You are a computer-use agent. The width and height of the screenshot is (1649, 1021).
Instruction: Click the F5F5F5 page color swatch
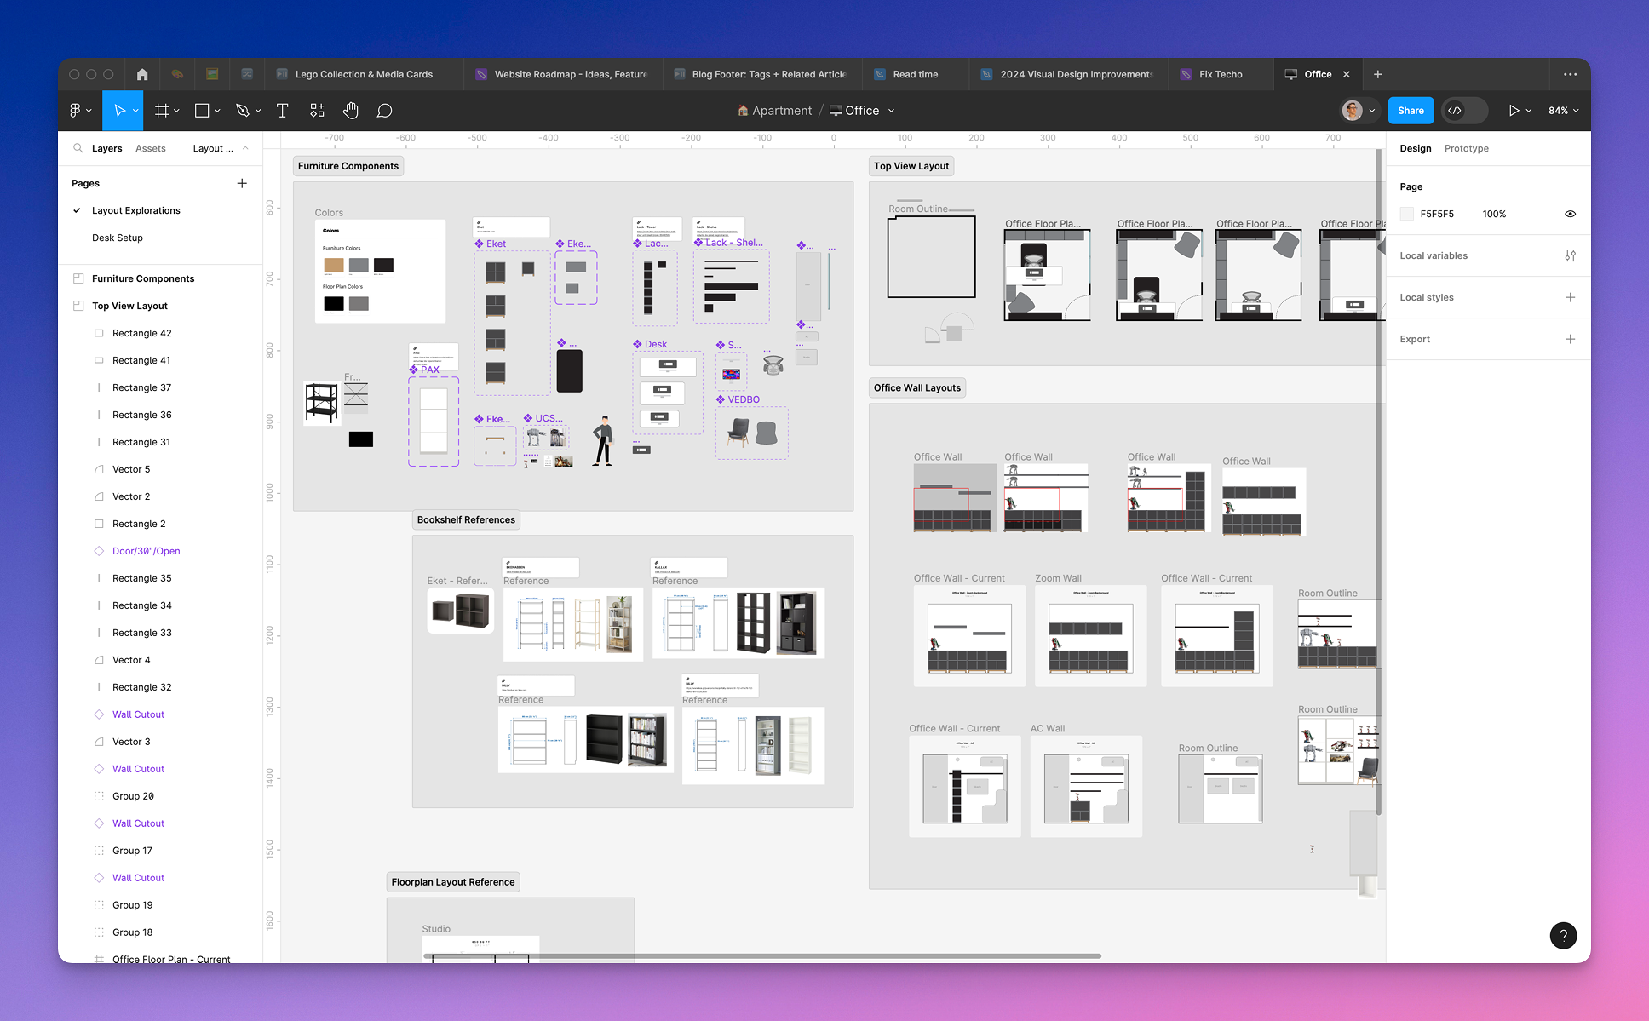(1406, 214)
